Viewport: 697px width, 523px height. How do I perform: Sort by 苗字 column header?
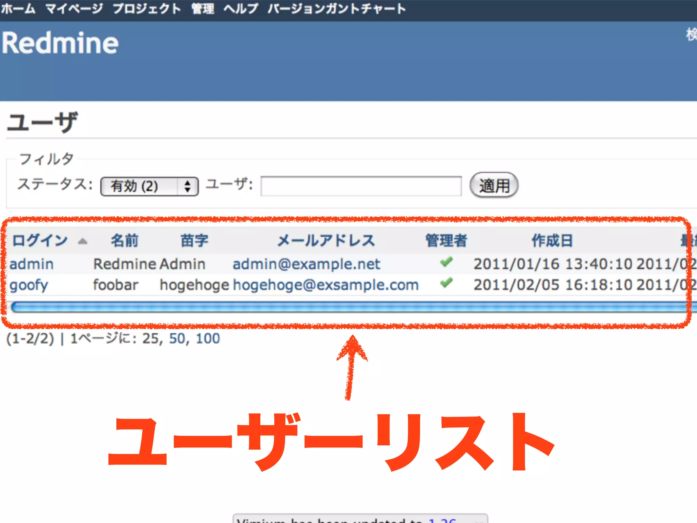pos(194,240)
